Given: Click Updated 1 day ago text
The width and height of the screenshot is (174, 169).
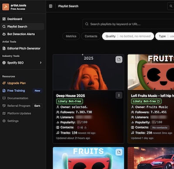Looking at the screenshot, I should [142, 138].
